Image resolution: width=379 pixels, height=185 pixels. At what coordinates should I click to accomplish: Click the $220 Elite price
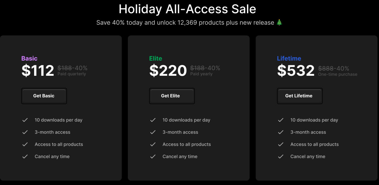(168, 71)
